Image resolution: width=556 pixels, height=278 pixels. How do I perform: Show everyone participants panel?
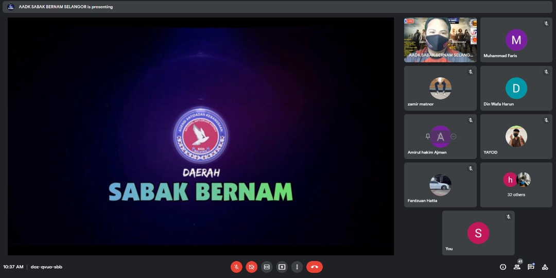click(x=517, y=267)
